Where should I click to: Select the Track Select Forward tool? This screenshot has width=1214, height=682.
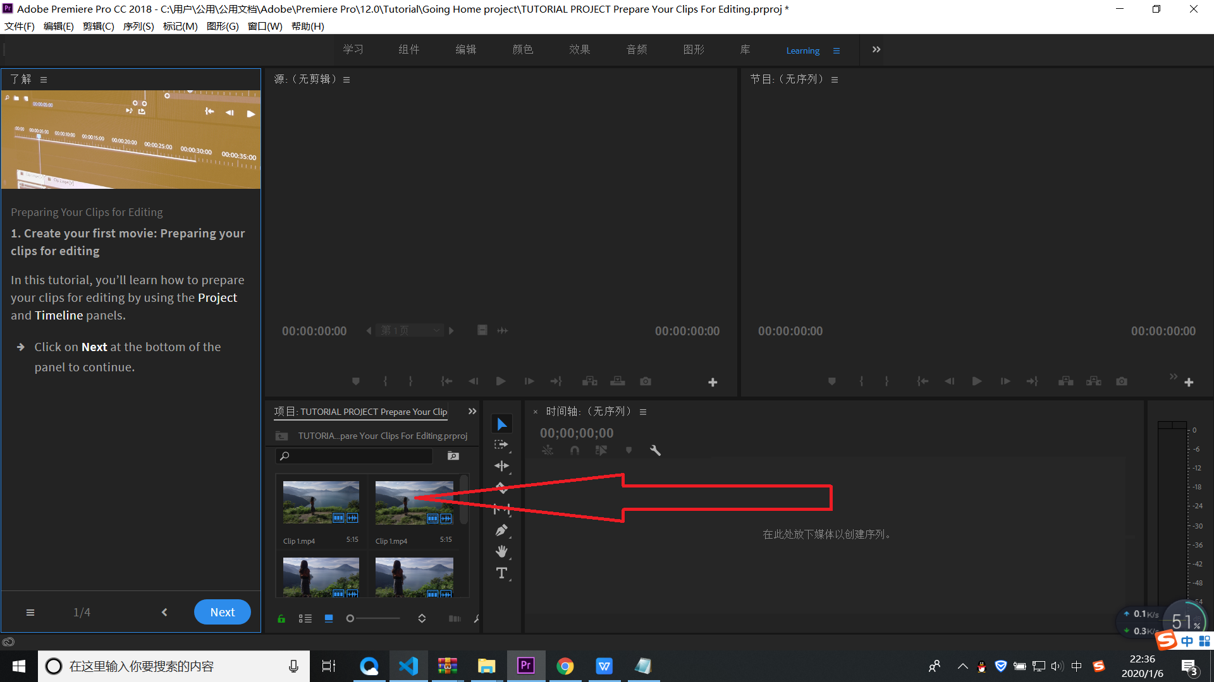501,445
